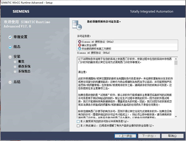Select the 概览 sub-step
This screenshot has width=186, height=141.
click(x=21, y=61)
